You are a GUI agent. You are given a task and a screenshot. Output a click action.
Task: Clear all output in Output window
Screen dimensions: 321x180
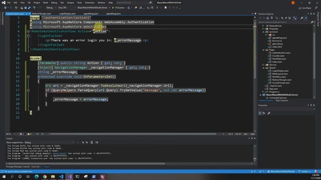click(x=92, y=142)
